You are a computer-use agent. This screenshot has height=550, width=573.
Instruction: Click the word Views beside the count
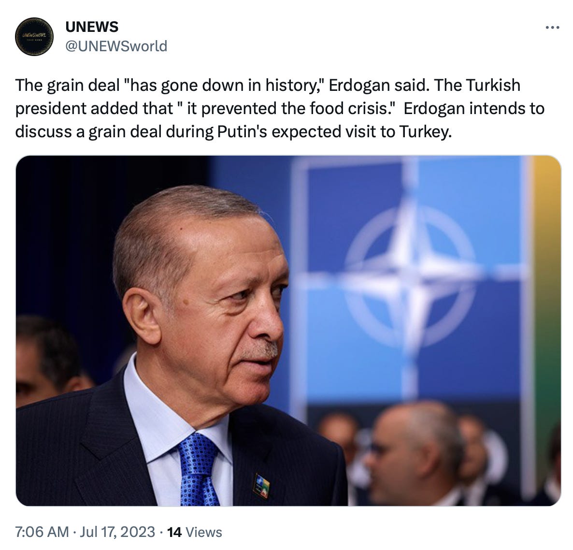204,532
